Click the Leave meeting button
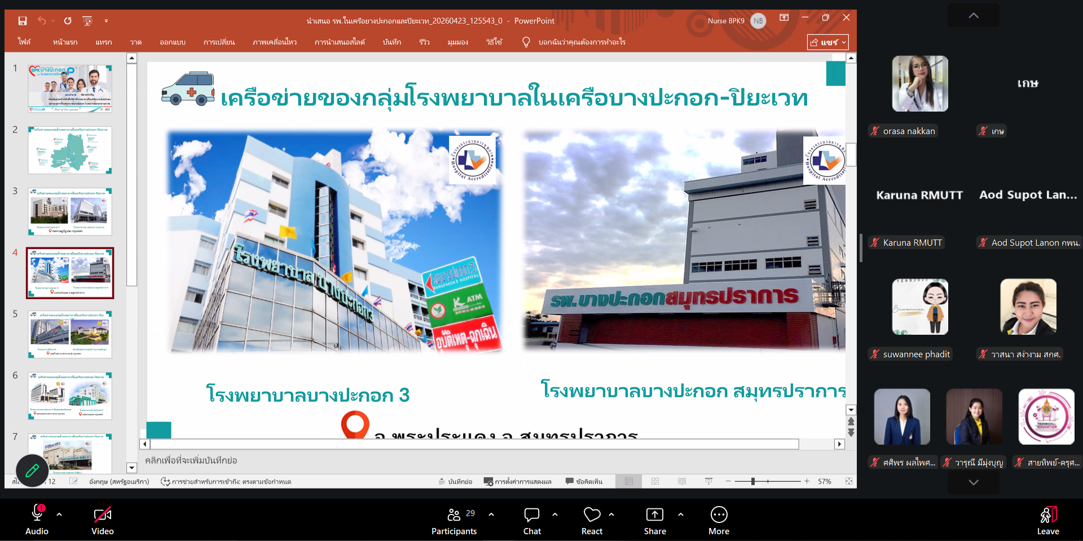 (x=1047, y=521)
